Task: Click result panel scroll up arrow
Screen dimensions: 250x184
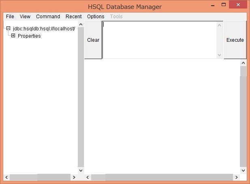Action: pyautogui.click(x=243, y=63)
